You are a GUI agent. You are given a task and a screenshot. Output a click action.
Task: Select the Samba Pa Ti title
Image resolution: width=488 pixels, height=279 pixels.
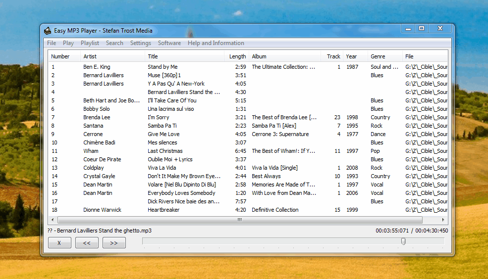pyautogui.click(x=162, y=126)
